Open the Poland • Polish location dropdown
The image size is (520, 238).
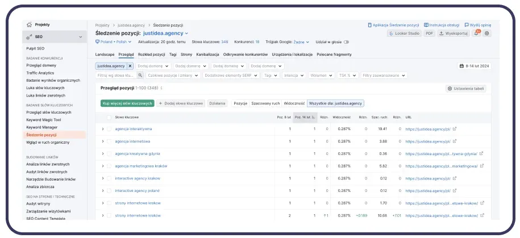(114, 42)
